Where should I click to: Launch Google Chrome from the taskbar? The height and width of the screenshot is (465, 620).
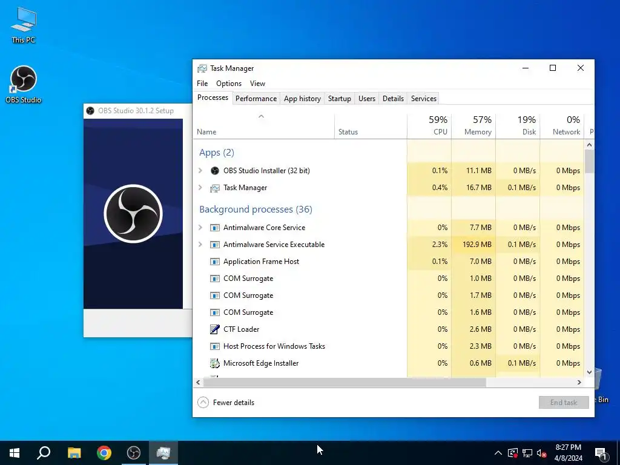coord(104,453)
